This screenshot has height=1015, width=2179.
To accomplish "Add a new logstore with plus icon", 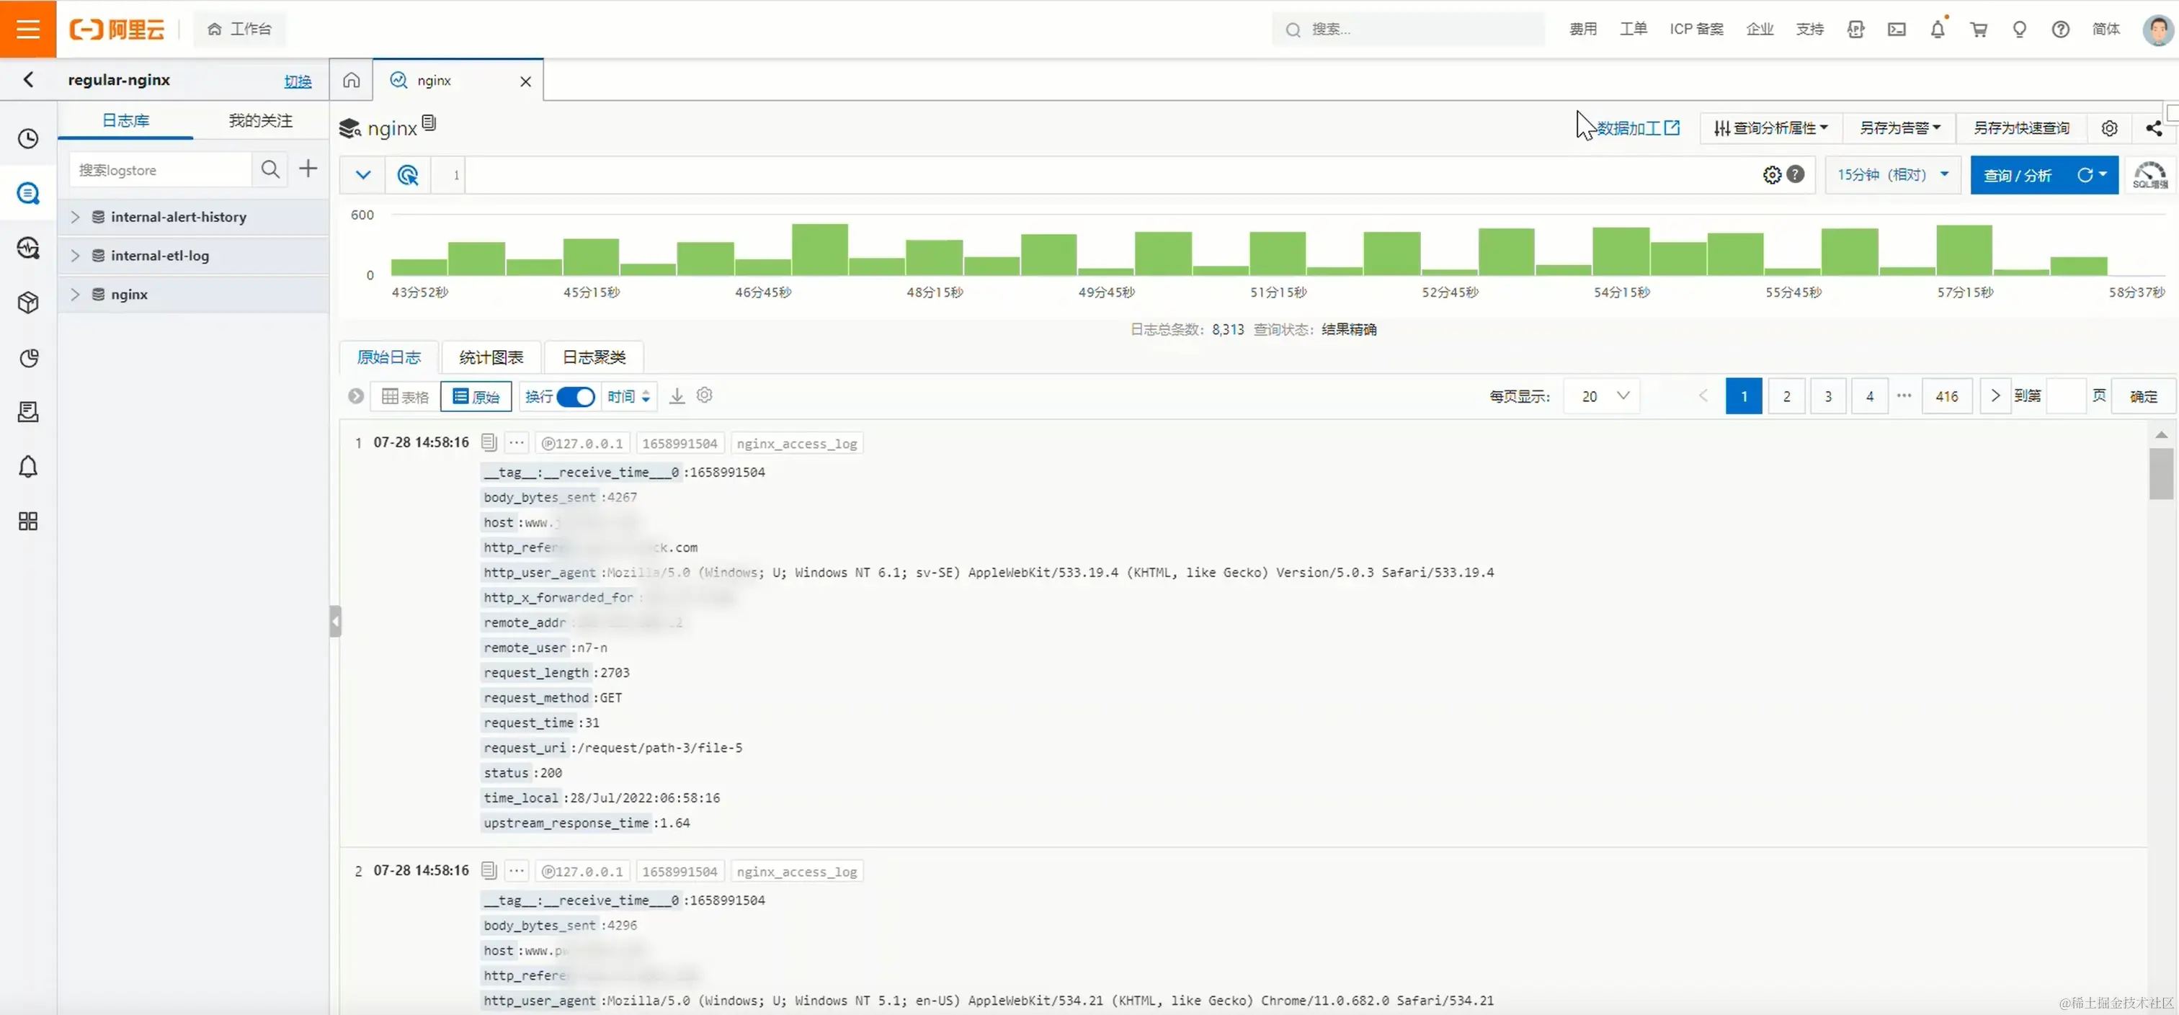I will [308, 169].
